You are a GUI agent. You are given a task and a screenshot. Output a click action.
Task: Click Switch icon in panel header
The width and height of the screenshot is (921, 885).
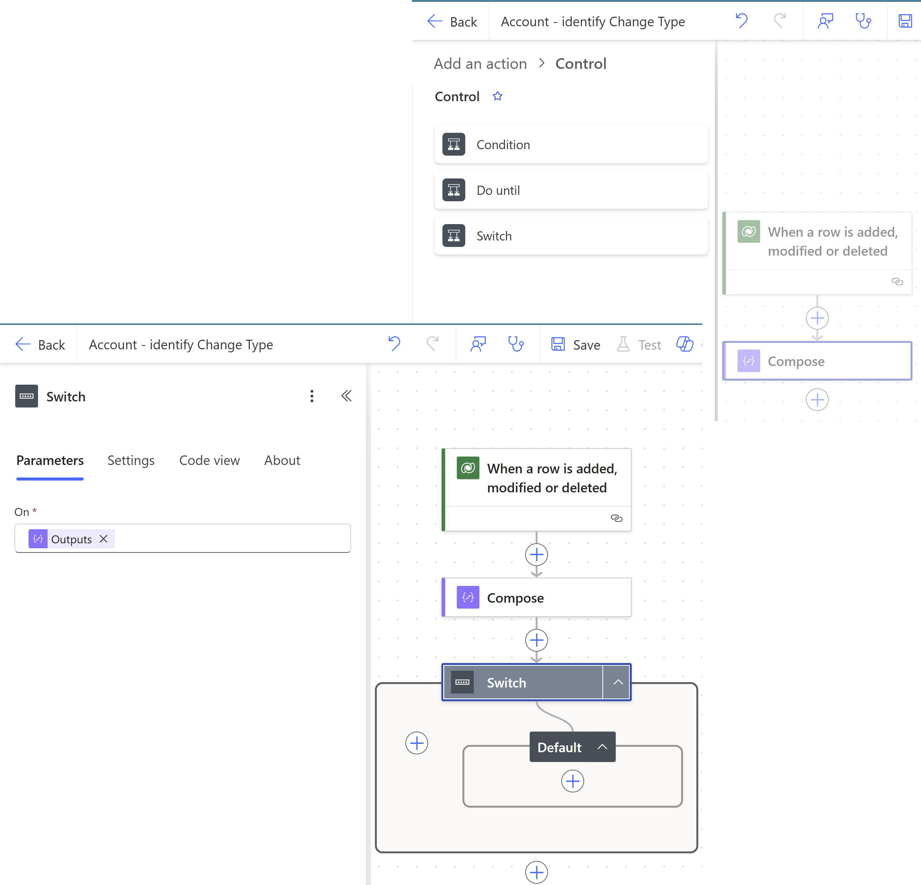click(26, 396)
